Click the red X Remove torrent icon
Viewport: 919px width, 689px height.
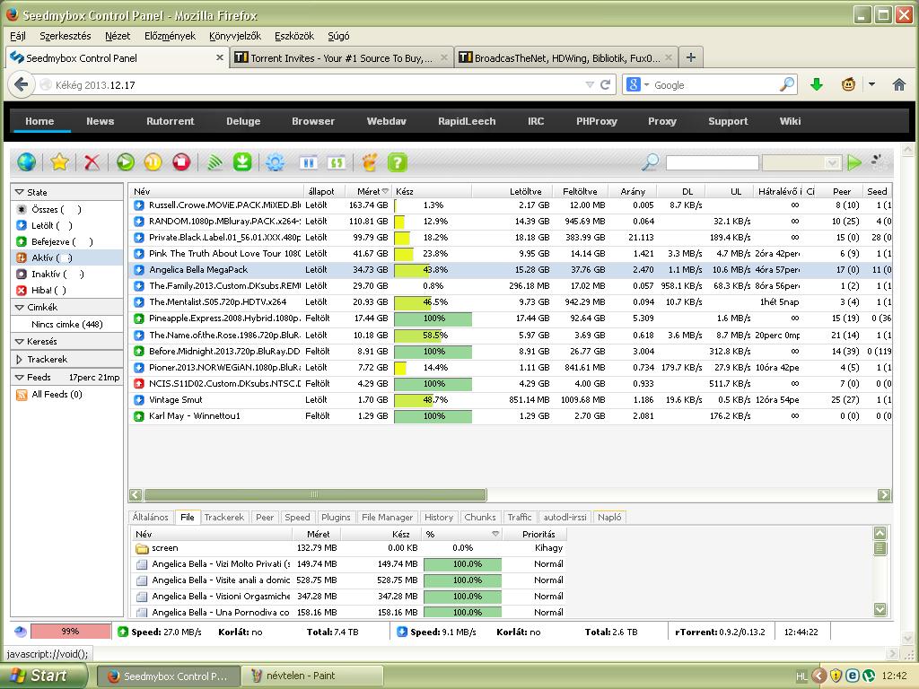pyautogui.click(x=92, y=162)
